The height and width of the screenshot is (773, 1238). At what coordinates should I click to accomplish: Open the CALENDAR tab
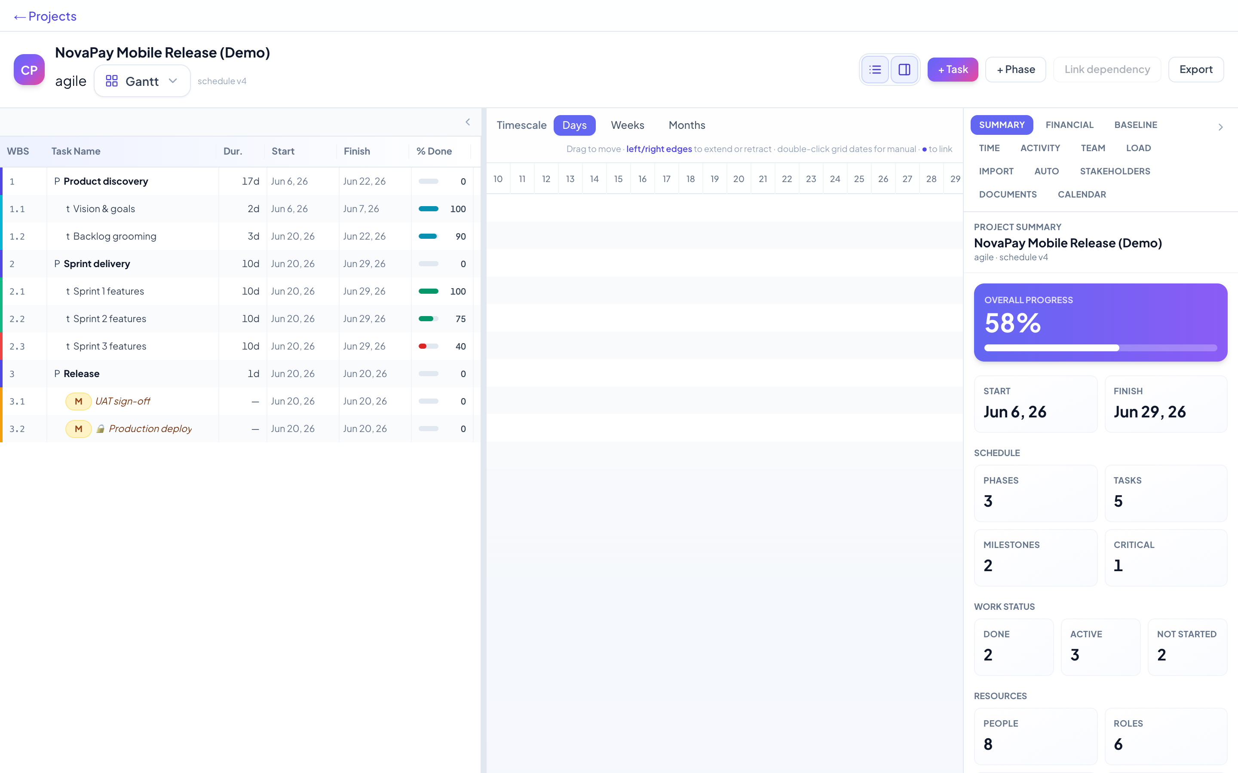1082,194
